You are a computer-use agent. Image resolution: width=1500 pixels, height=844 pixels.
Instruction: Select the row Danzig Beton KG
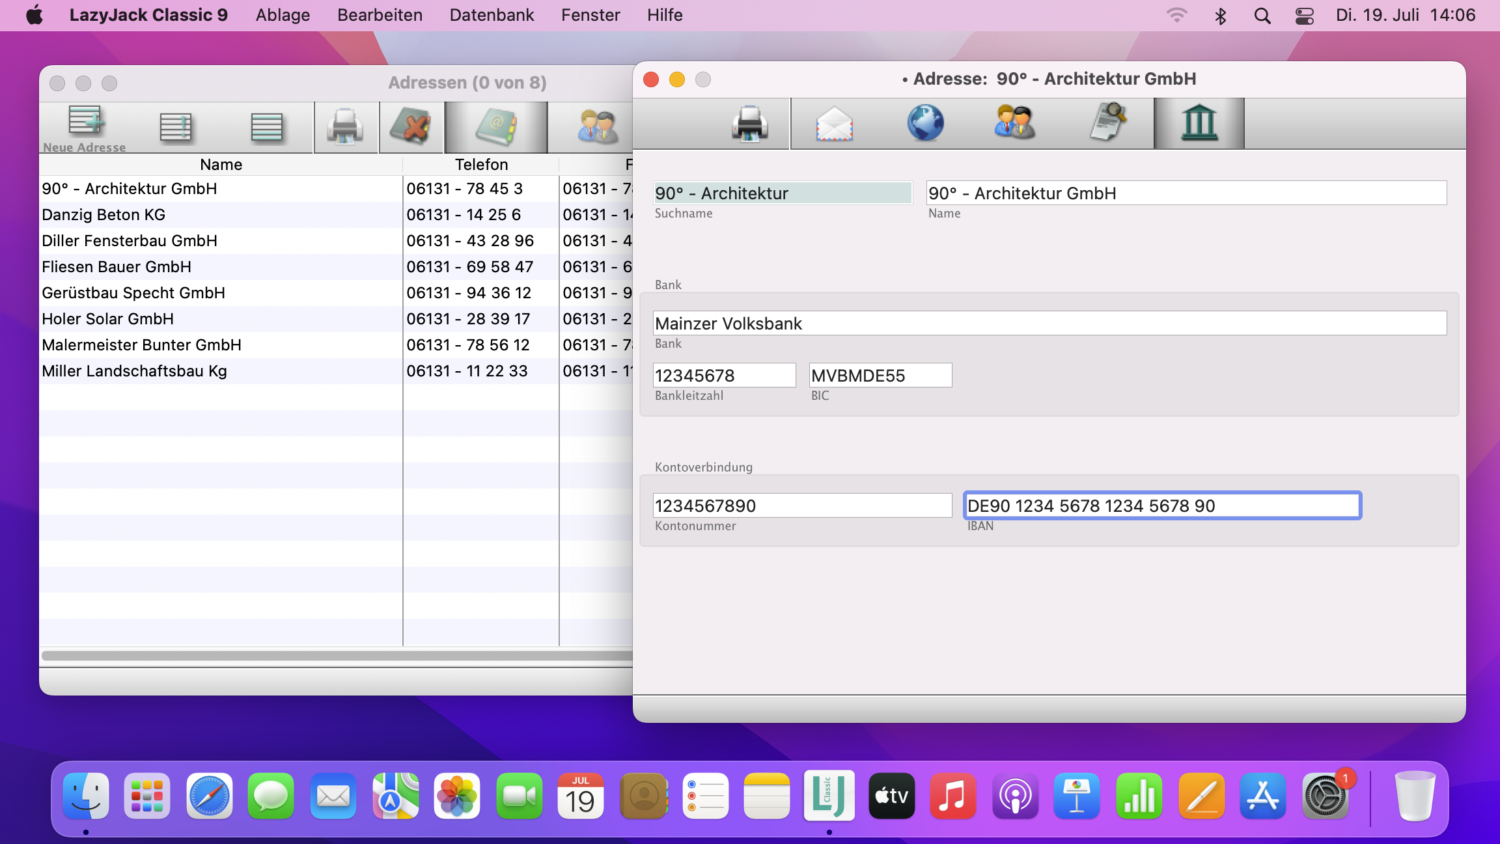[336, 215]
